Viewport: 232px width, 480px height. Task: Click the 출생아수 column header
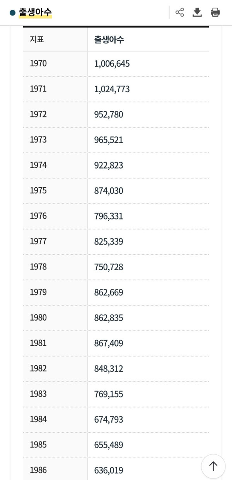click(109, 39)
